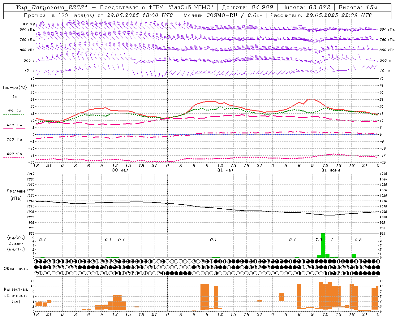Image resolution: width=396 pixels, height=317 pixels.
Task: Click the tallest green precipitation bar
Action: click(323, 245)
